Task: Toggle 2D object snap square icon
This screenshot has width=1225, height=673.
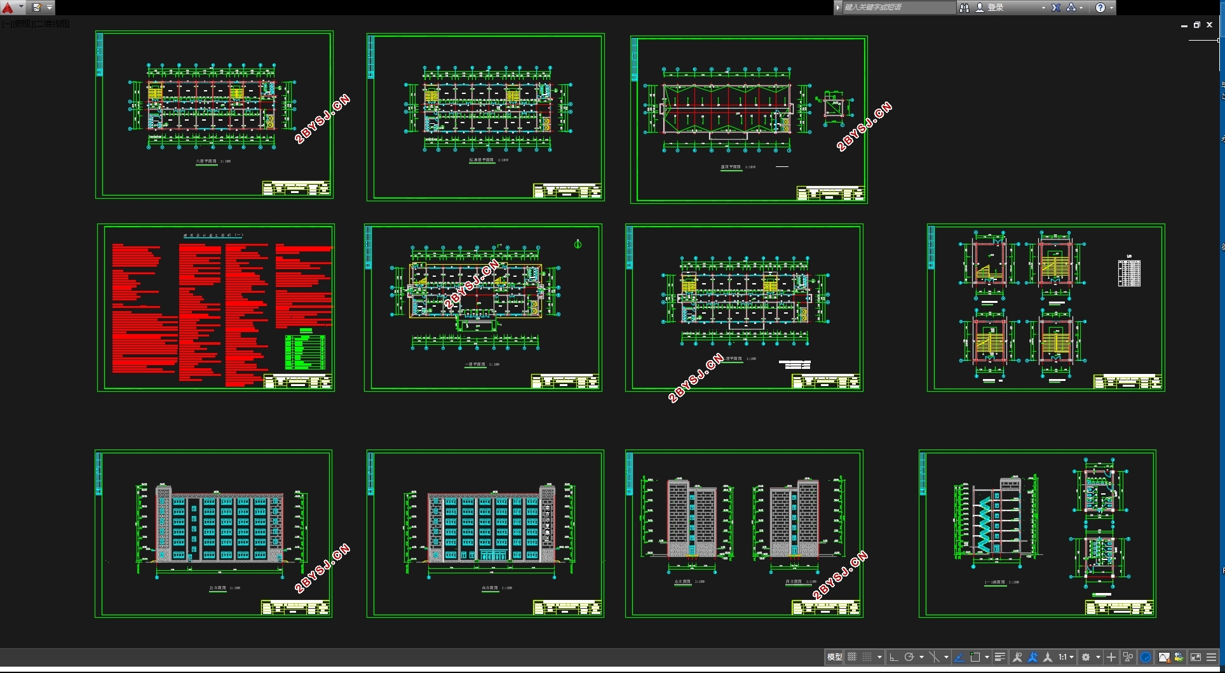Action: tap(975, 657)
